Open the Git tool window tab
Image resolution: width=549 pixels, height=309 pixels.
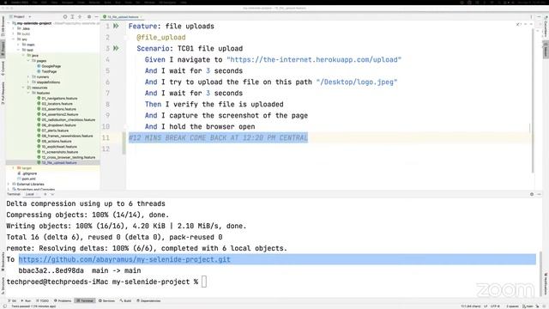pos(12,300)
